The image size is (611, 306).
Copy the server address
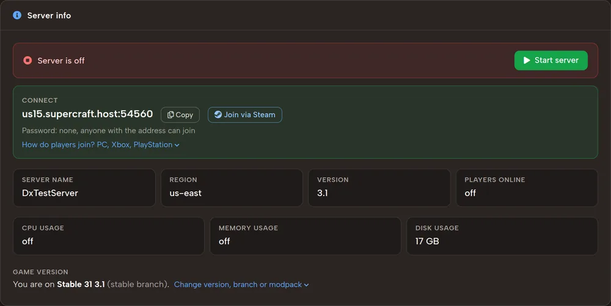180,115
